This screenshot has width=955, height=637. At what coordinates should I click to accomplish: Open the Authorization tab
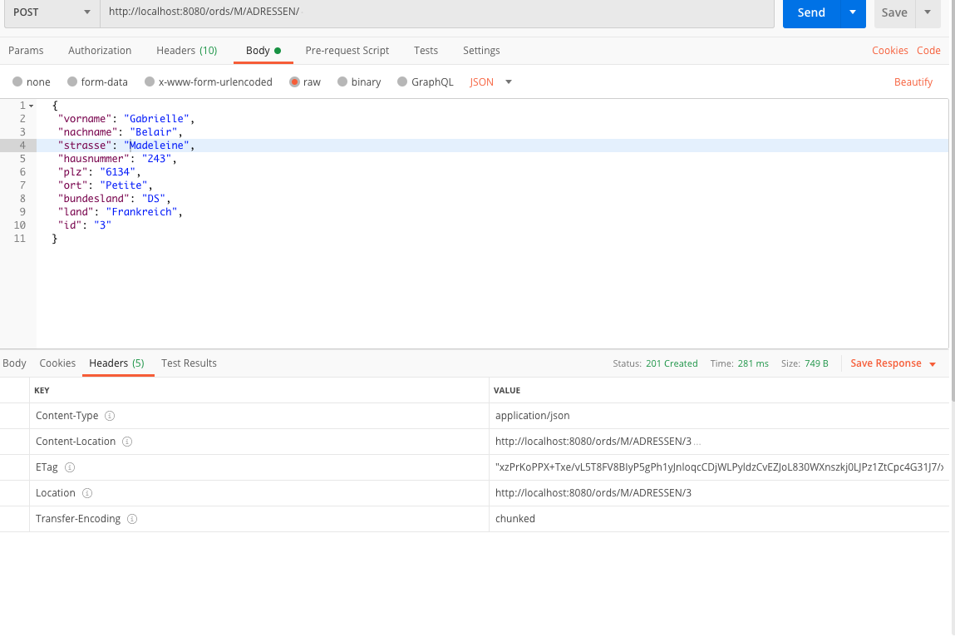click(x=100, y=51)
